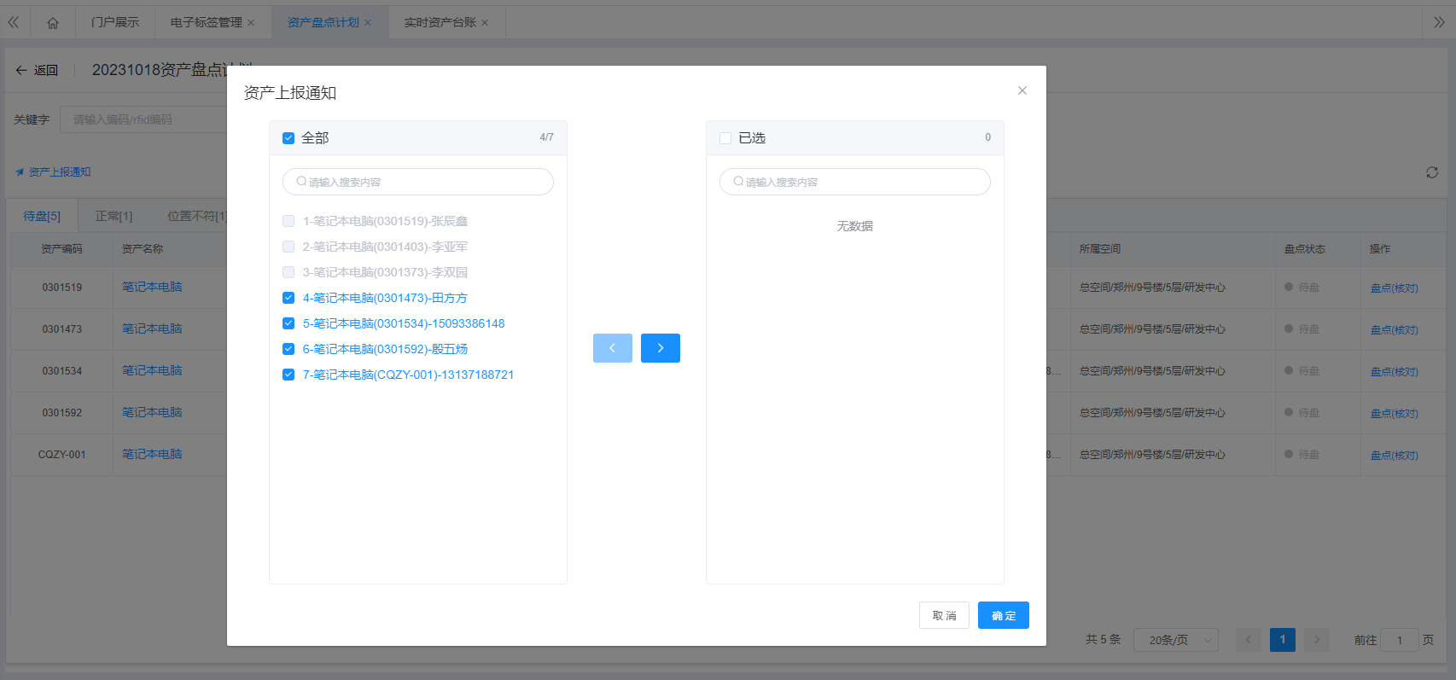
Task: Click the refresh icon above the table
Action: (1431, 172)
